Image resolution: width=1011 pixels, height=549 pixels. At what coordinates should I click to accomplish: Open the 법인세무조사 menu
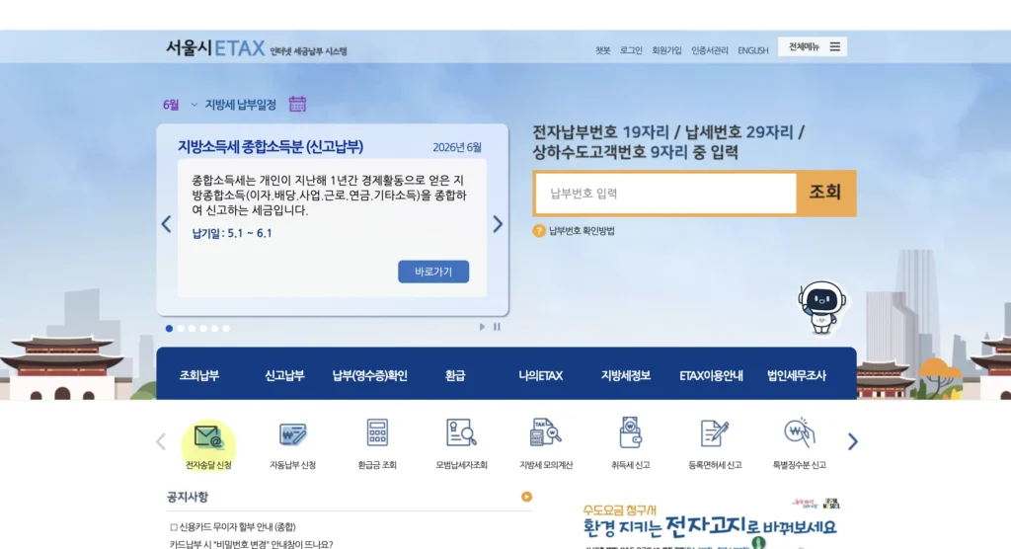point(797,375)
